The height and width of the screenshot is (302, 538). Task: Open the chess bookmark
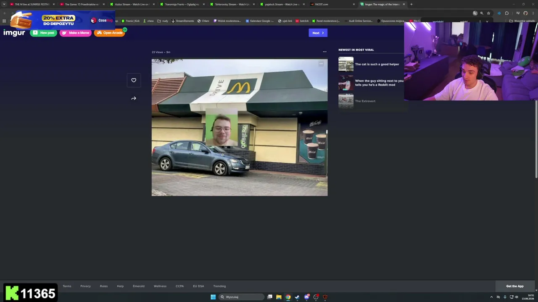(x=148, y=21)
